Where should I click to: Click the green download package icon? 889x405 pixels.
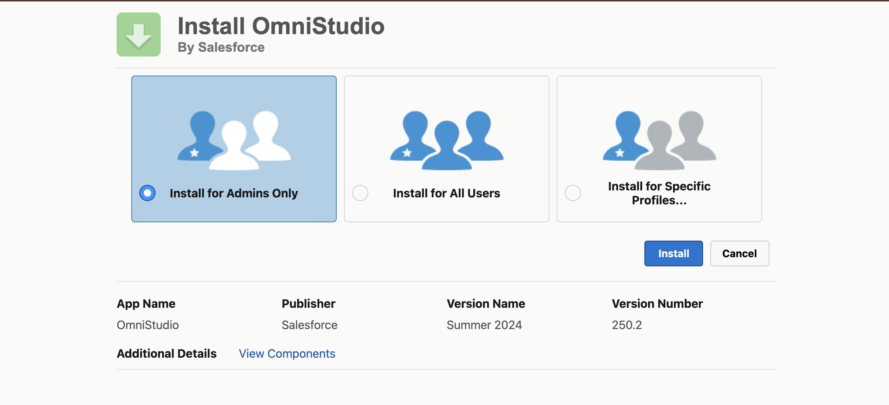(x=139, y=34)
